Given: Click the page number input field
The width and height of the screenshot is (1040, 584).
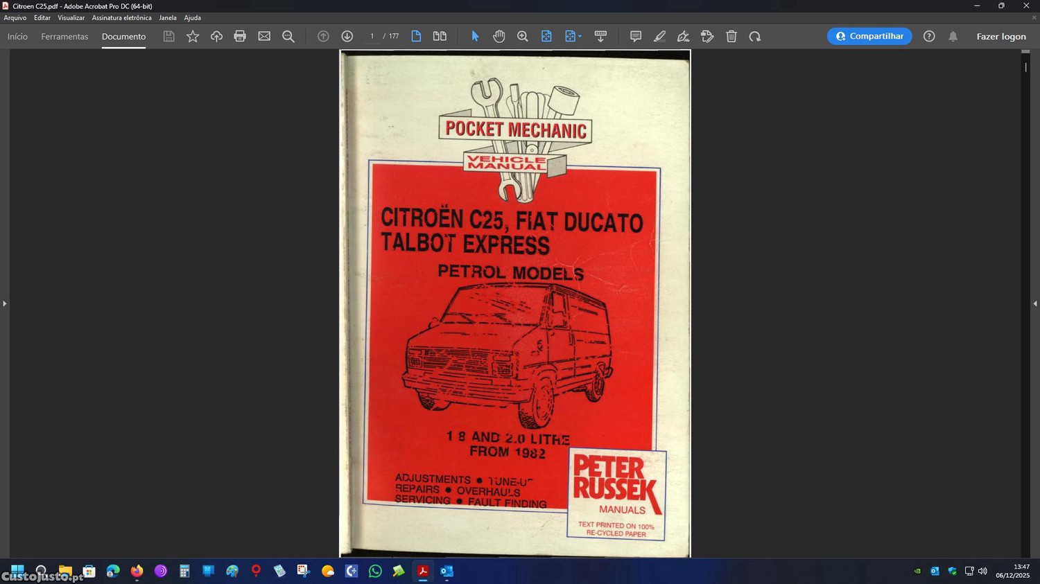Looking at the screenshot, I should pyautogui.click(x=372, y=36).
